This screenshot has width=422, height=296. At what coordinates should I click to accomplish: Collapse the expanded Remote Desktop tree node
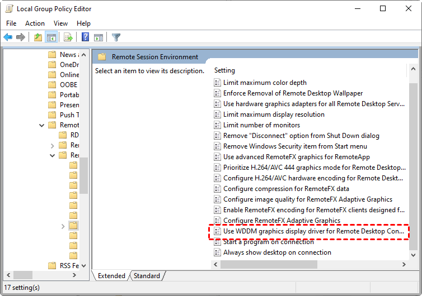(42, 125)
